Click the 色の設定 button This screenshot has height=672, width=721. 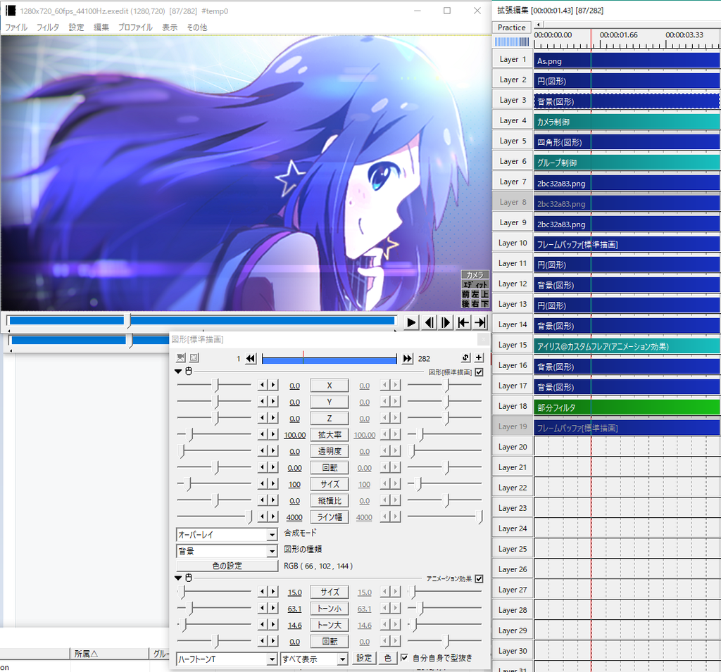pyautogui.click(x=227, y=566)
